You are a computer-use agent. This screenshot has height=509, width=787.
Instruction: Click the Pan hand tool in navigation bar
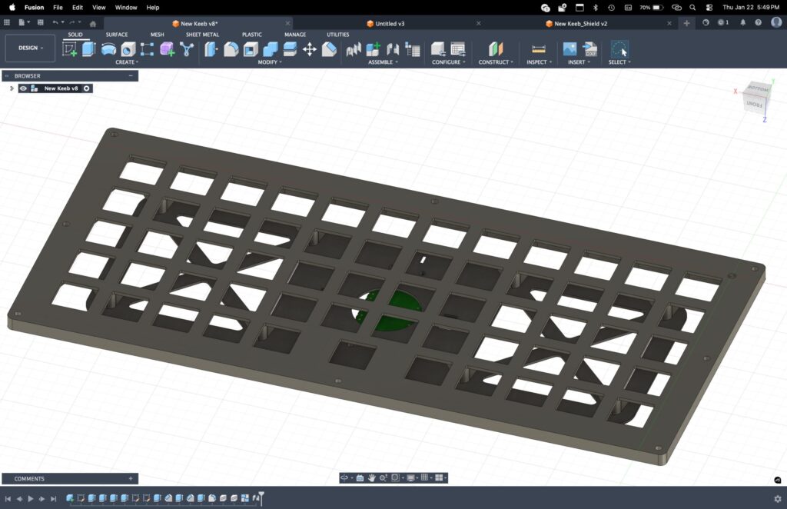pyautogui.click(x=371, y=477)
